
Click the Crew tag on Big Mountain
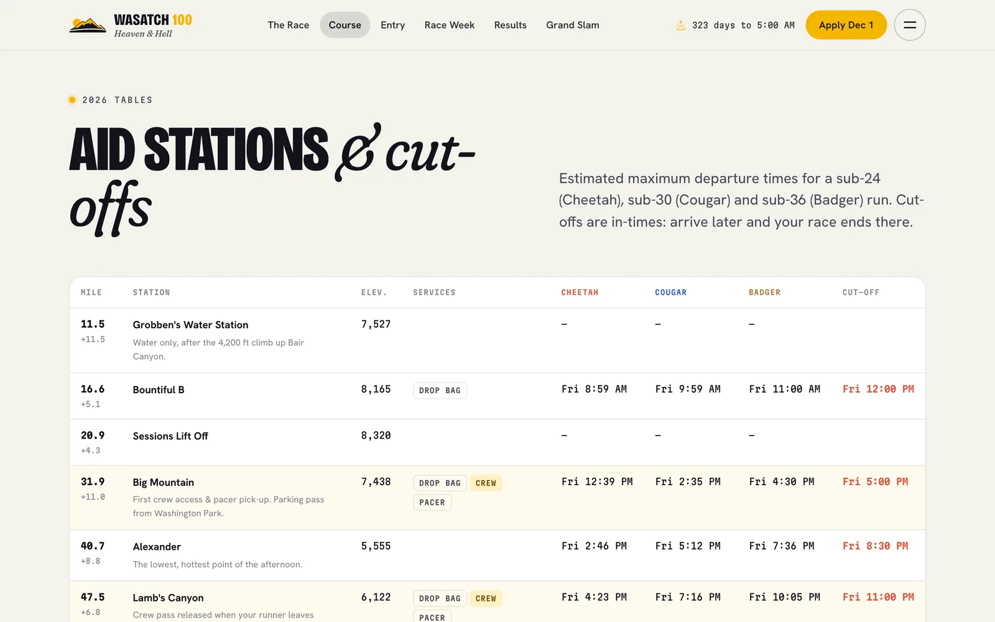(x=486, y=483)
